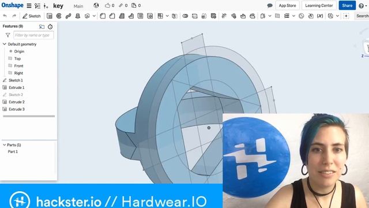Open the Onshape hamburger menu
Screen dimensions: 369x208
click(x=29, y=6)
